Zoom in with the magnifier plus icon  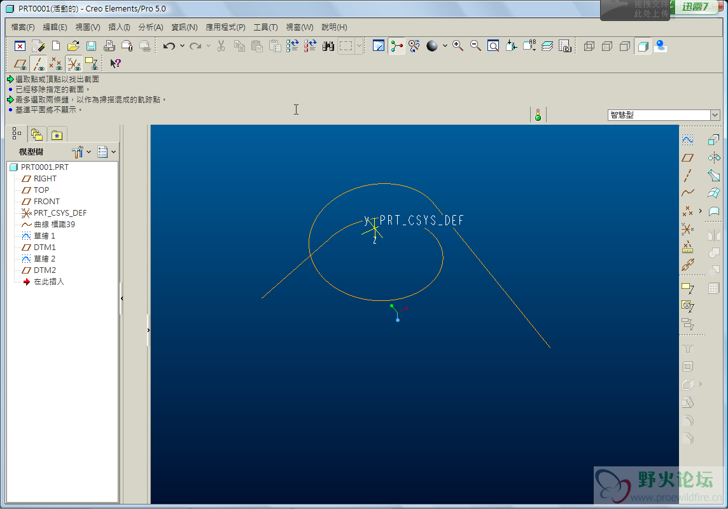point(458,46)
